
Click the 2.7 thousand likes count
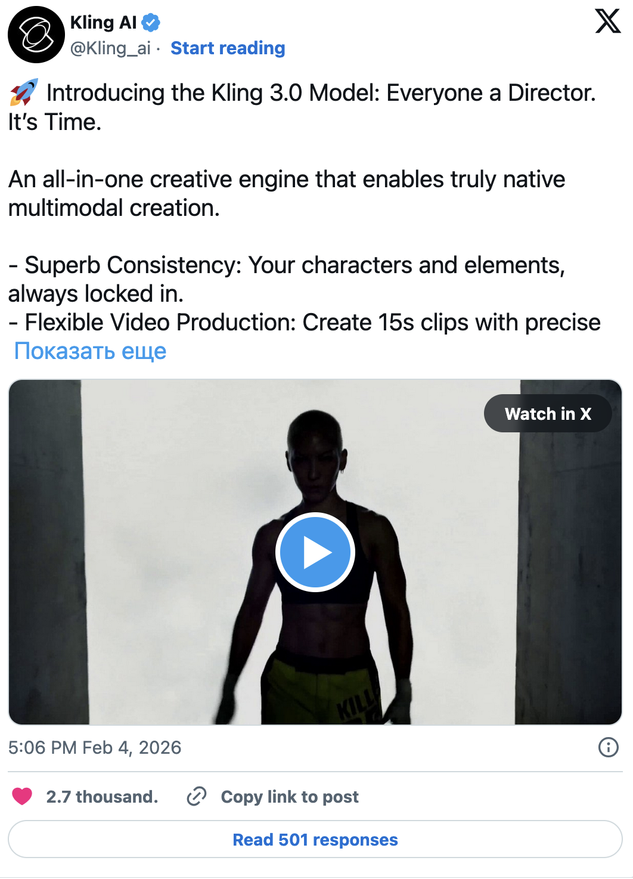pyautogui.click(x=102, y=797)
